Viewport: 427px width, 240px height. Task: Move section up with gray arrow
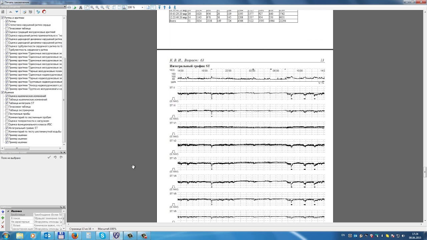coord(11,12)
